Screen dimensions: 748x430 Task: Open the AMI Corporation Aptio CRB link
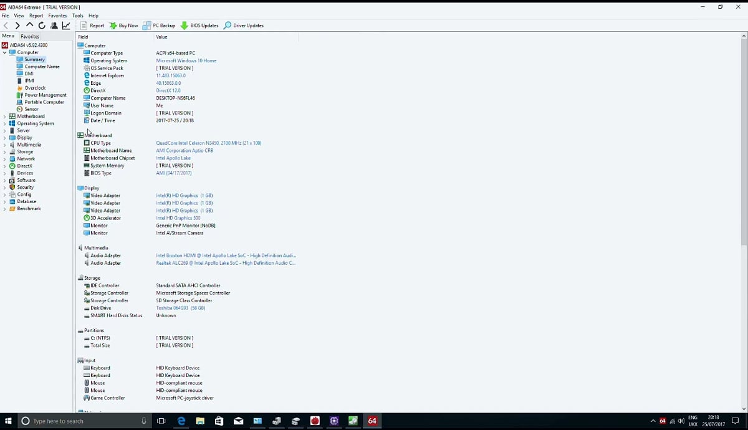185,151
